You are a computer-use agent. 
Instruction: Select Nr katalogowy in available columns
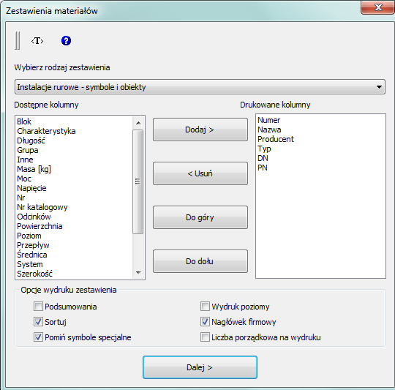[x=42, y=207]
